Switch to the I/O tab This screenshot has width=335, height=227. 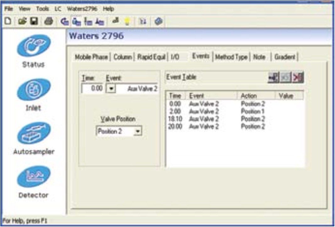point(175,57)
